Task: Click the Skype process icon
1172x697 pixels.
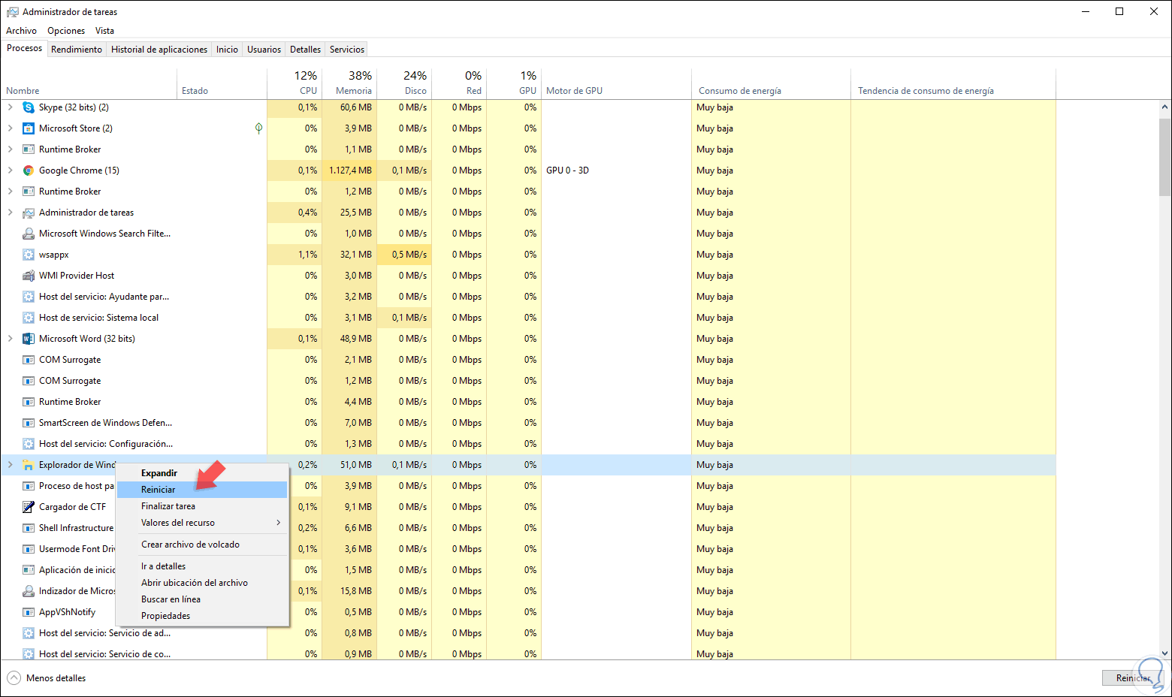Action: point(29,107)
